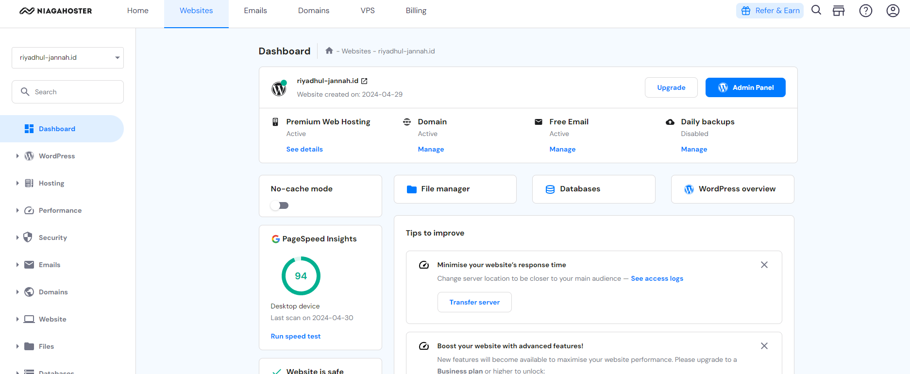The height and width of the screenshot is (374, 910).
Task: Click the search magnifier icon in header
Action: click(x=816, y=10)
